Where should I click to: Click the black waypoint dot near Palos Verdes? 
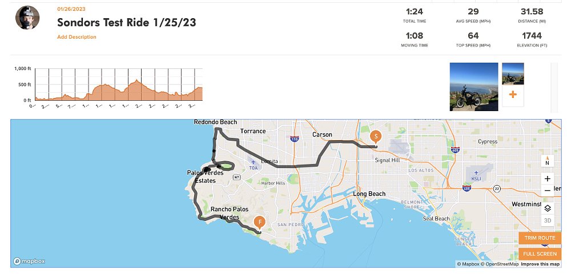click(207, 170)
